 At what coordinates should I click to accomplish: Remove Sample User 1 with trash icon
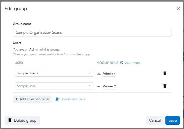tap(165, 86)
